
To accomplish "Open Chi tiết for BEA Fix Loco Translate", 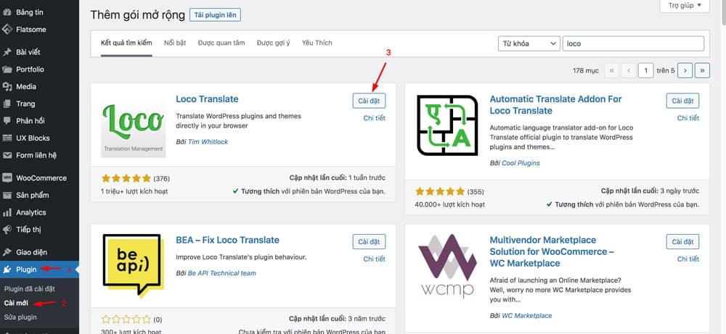I will pos(374,259).
